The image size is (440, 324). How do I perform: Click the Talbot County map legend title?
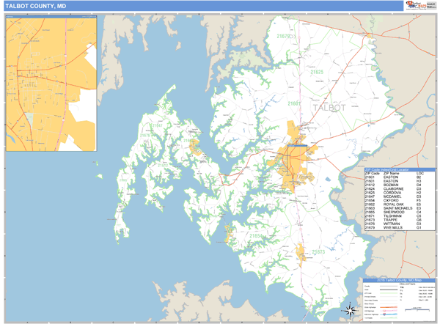click(400, 280)
